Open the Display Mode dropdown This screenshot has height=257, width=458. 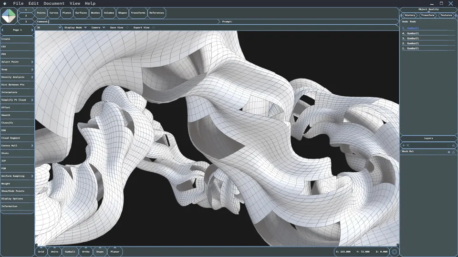(x=75, y=28)
